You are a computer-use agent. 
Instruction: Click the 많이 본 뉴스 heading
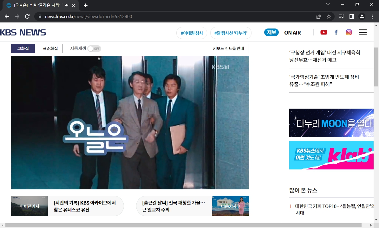tap(303, 190)
